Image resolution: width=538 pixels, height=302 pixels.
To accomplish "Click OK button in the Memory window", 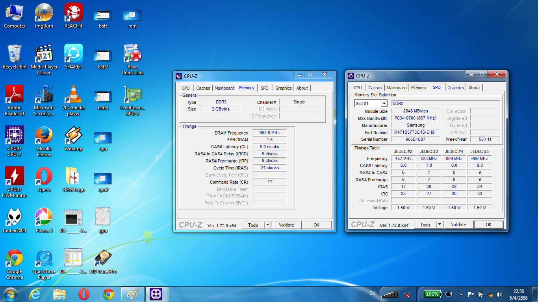I will pyautogui.click(x=316, y=225).
